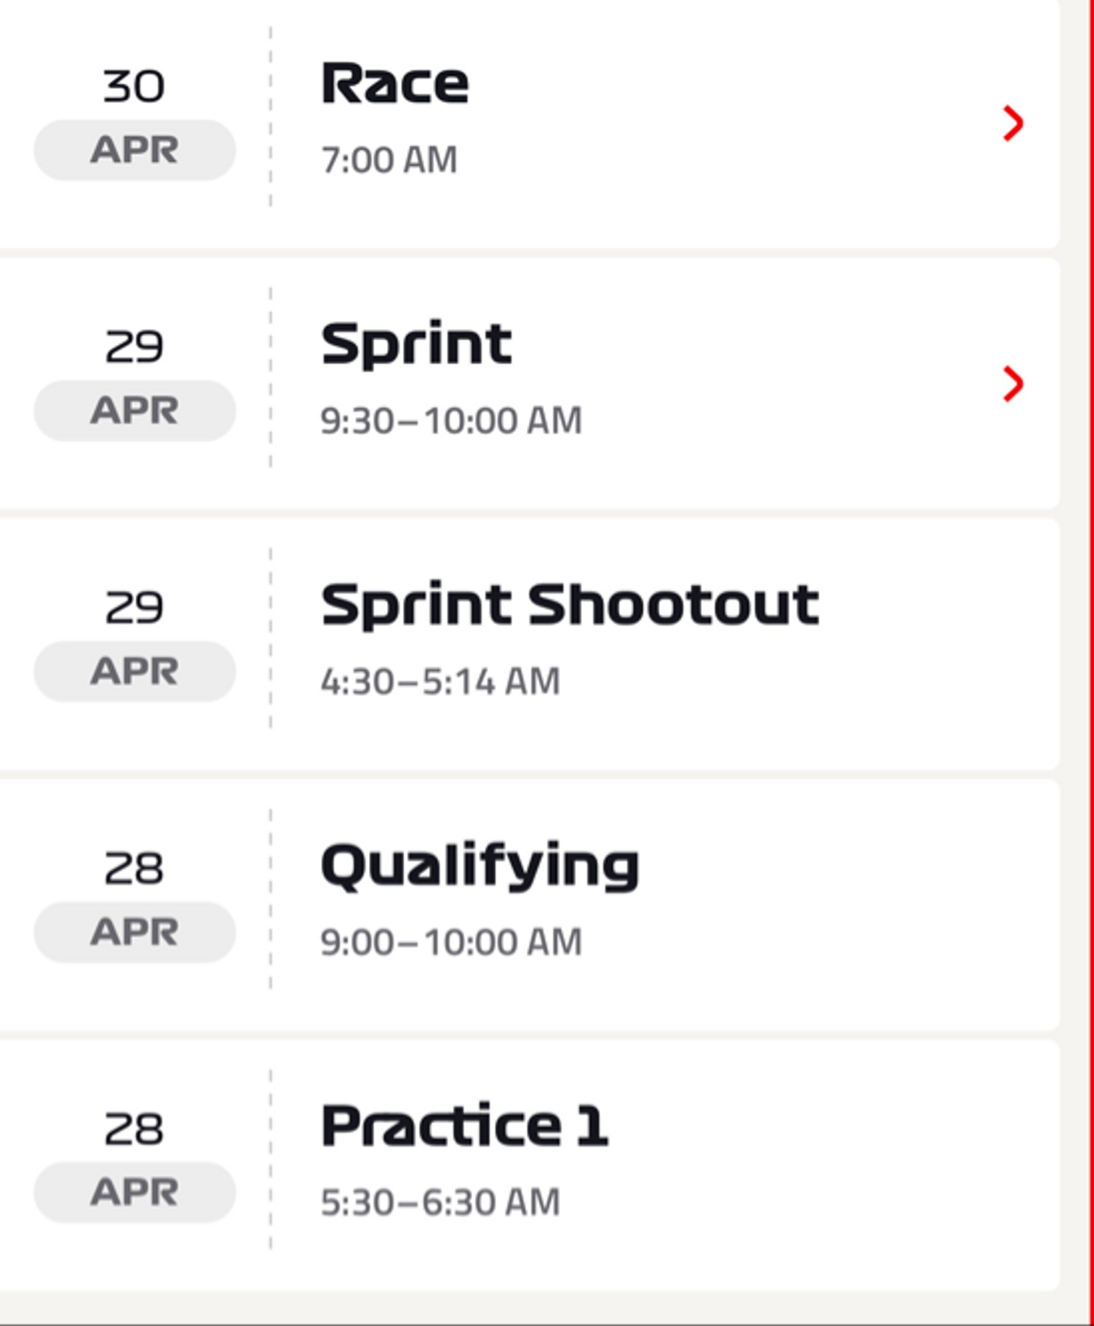Viewport: 1094px width, 1326px height.
Task: Open the Qualifying session row
Action: pos(530,905)
